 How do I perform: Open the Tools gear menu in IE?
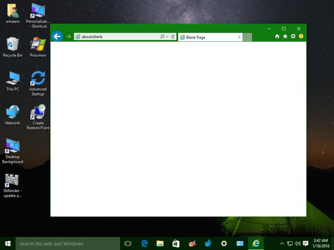click(293, 37)
